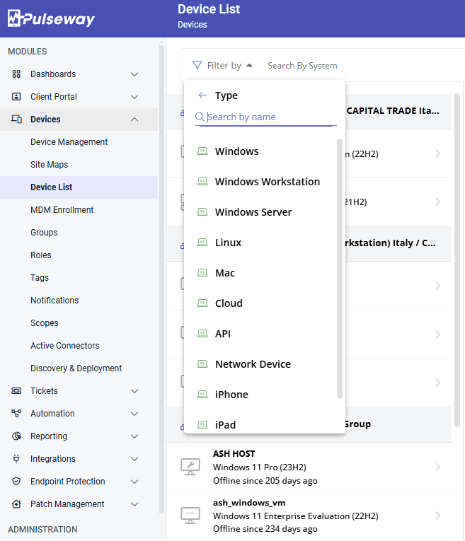Open the Roles page
The width and height of the screenshot is (465, 541).
tap(41, 255)
